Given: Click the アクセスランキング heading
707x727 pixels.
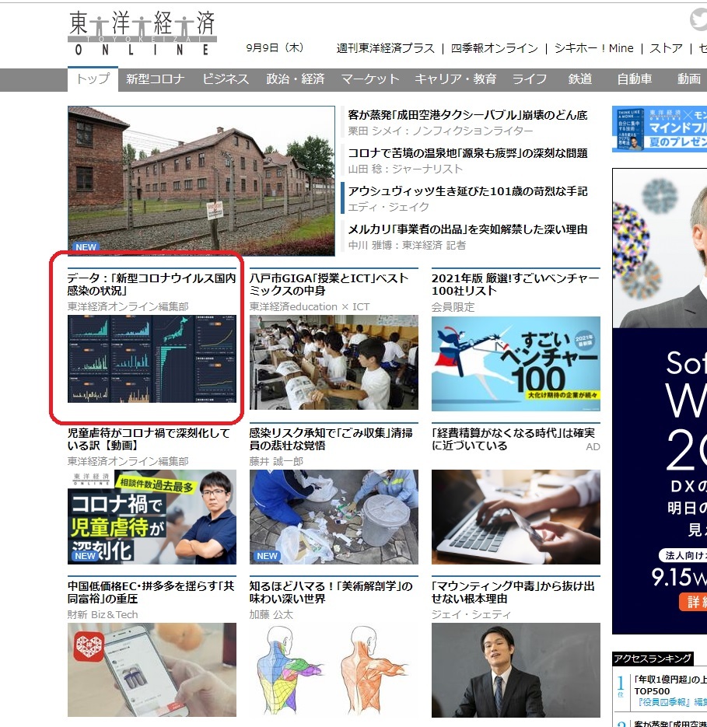Looking at the screenshot, I should coord(653,659).
